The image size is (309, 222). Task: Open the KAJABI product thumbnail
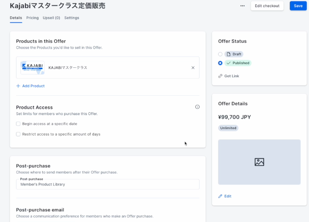33,67
